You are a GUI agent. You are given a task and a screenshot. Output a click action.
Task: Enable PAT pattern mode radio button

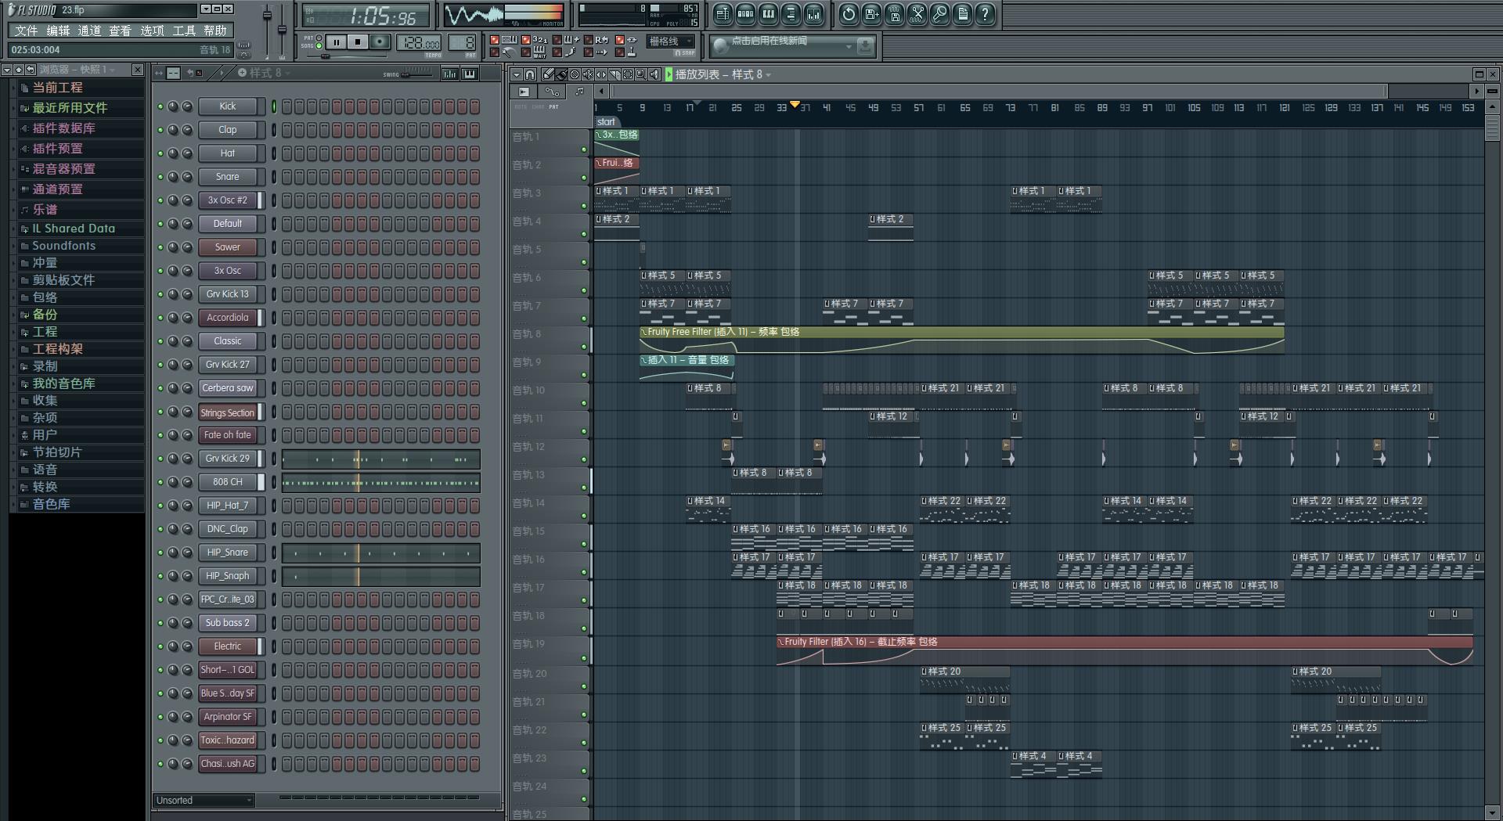tap(319, 38)
